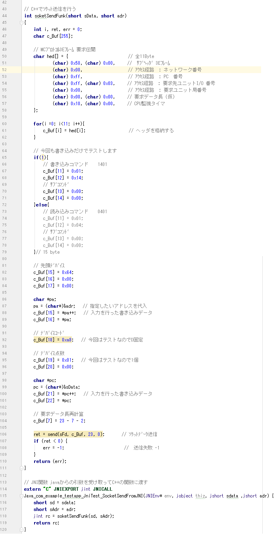Click the else keyword on line 72
Viewport: 277px width, 534px height.
[42, 205]
